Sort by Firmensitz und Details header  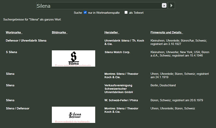point(167,32)
